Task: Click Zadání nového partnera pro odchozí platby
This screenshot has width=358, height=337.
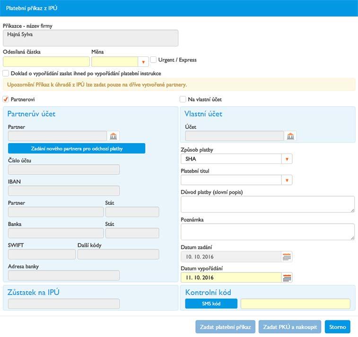Action: (x=77, y=148)
